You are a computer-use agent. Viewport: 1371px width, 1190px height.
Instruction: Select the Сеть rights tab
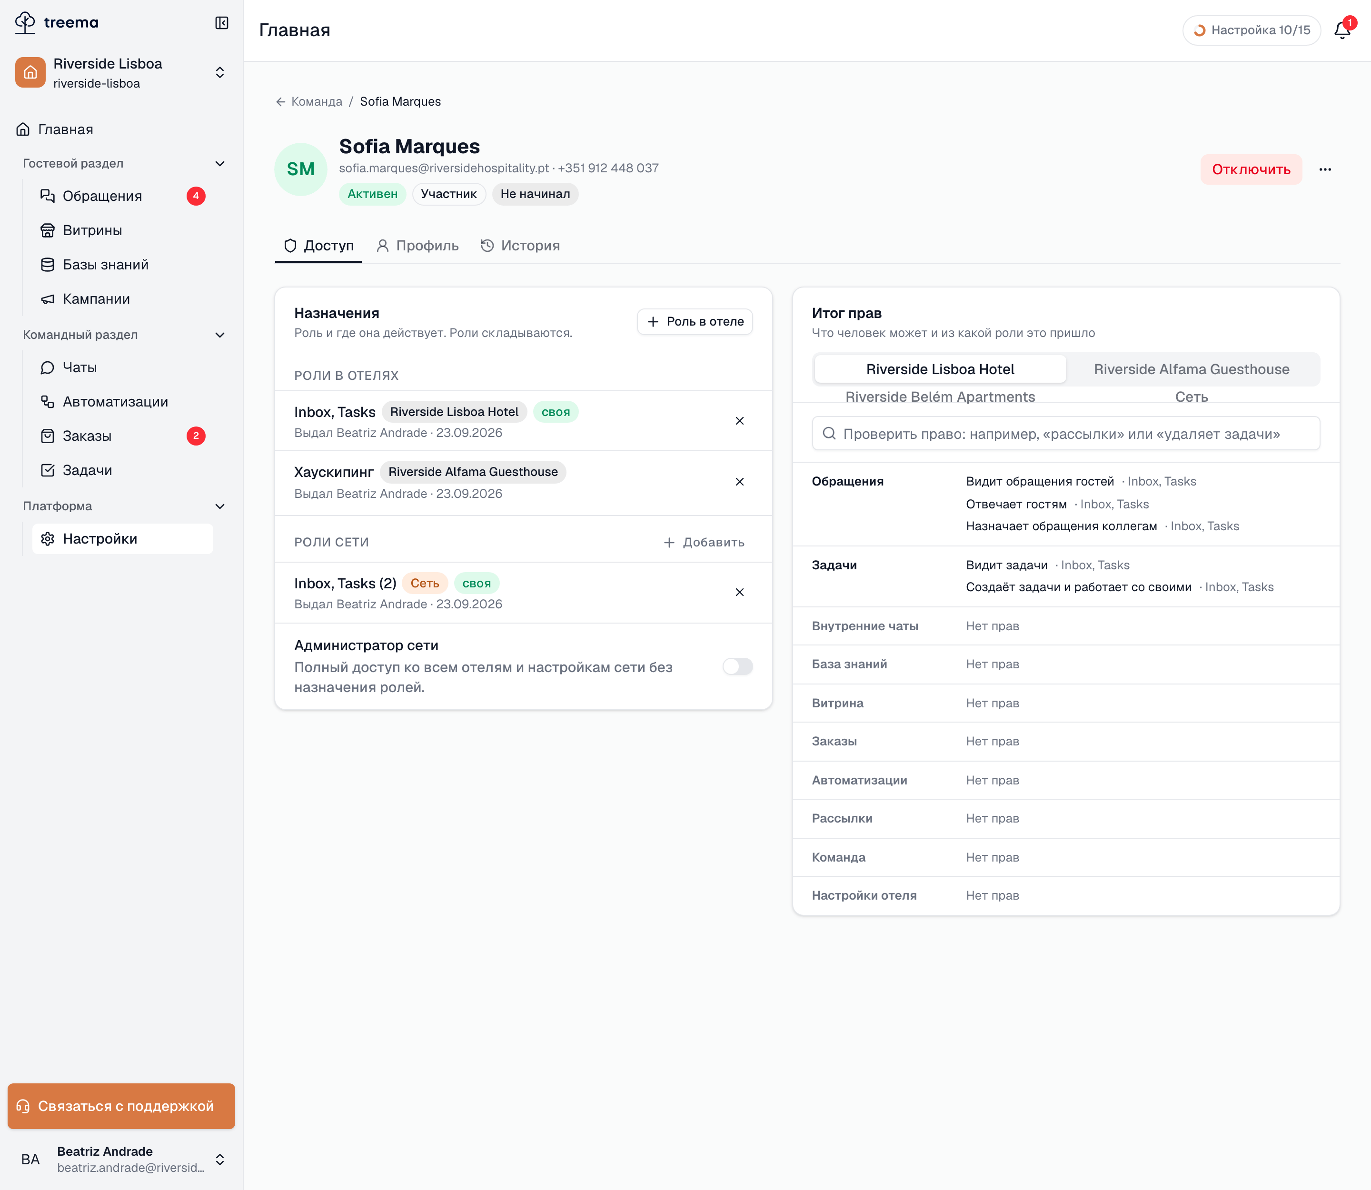1192,397
